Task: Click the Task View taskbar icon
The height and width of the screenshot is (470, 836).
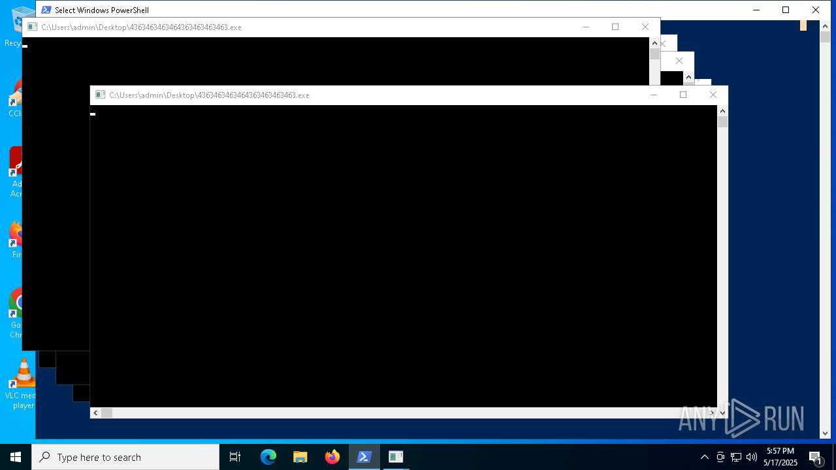Action: 235,457
